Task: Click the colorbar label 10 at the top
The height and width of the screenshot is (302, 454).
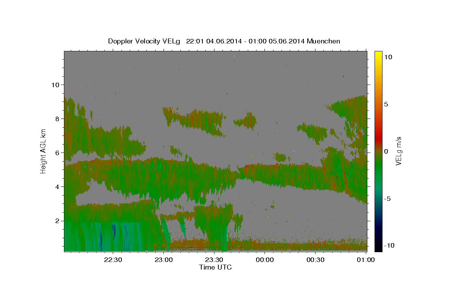Action: tap(388, 57)
